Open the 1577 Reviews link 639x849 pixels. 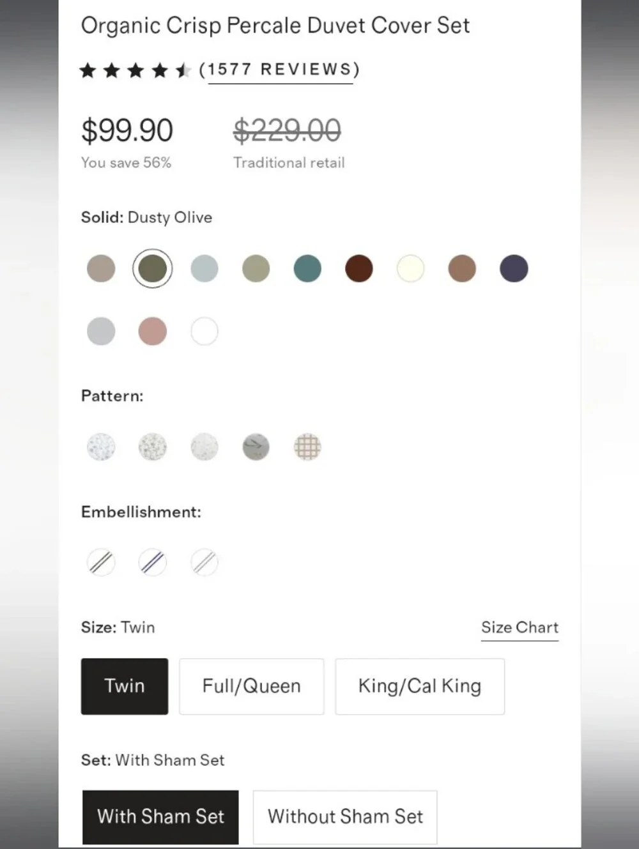click(280, 69)
